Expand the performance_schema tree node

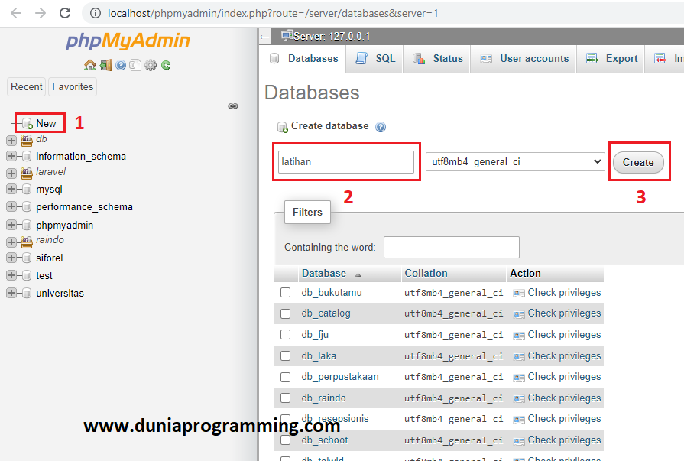tap(11, 206)
